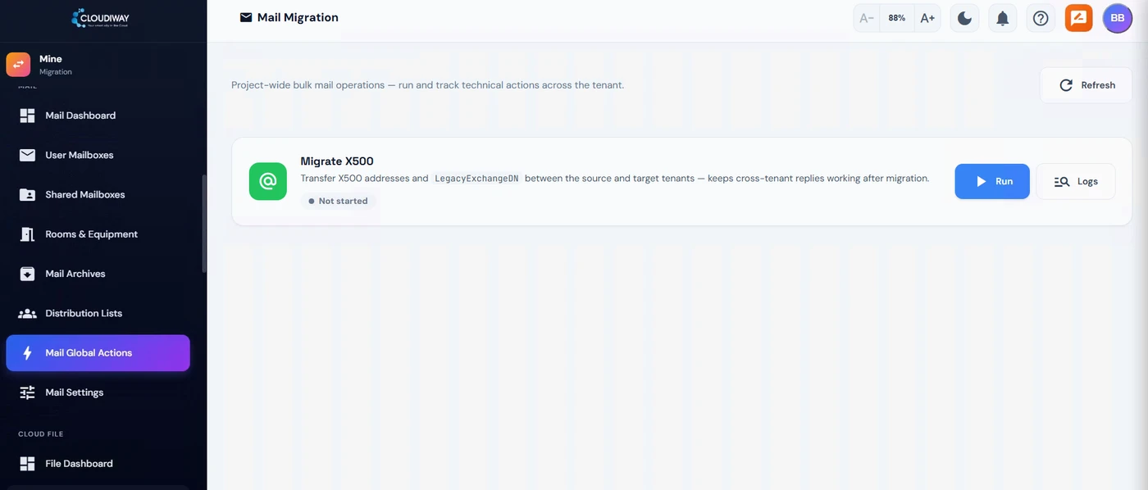This screenshot has height=490, width=1148.
Task: Click the Mail Dashboard grid icon
Action: 27,116
